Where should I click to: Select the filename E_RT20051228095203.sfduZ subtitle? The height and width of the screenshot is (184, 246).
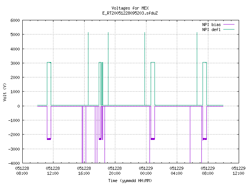tap(130, 13)
